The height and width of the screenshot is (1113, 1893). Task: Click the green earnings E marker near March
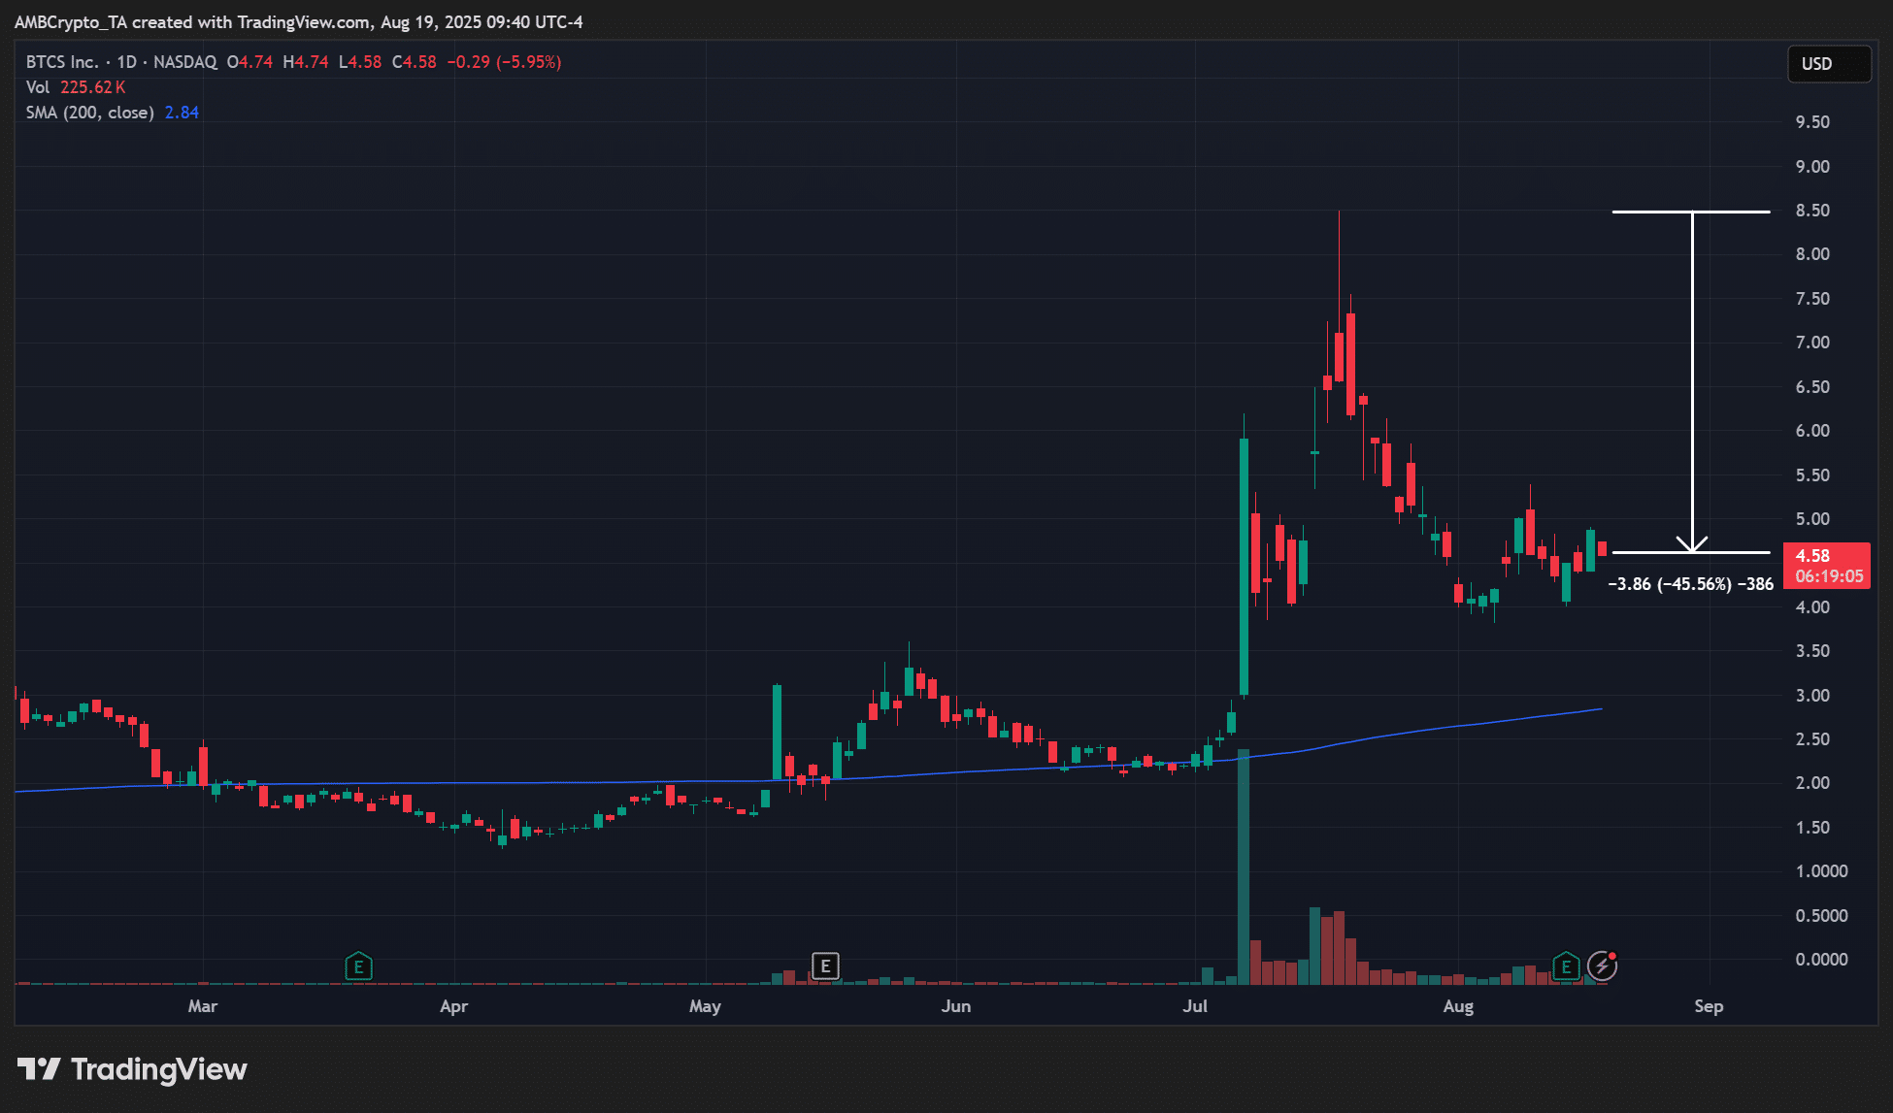click(x=358, y=966)
